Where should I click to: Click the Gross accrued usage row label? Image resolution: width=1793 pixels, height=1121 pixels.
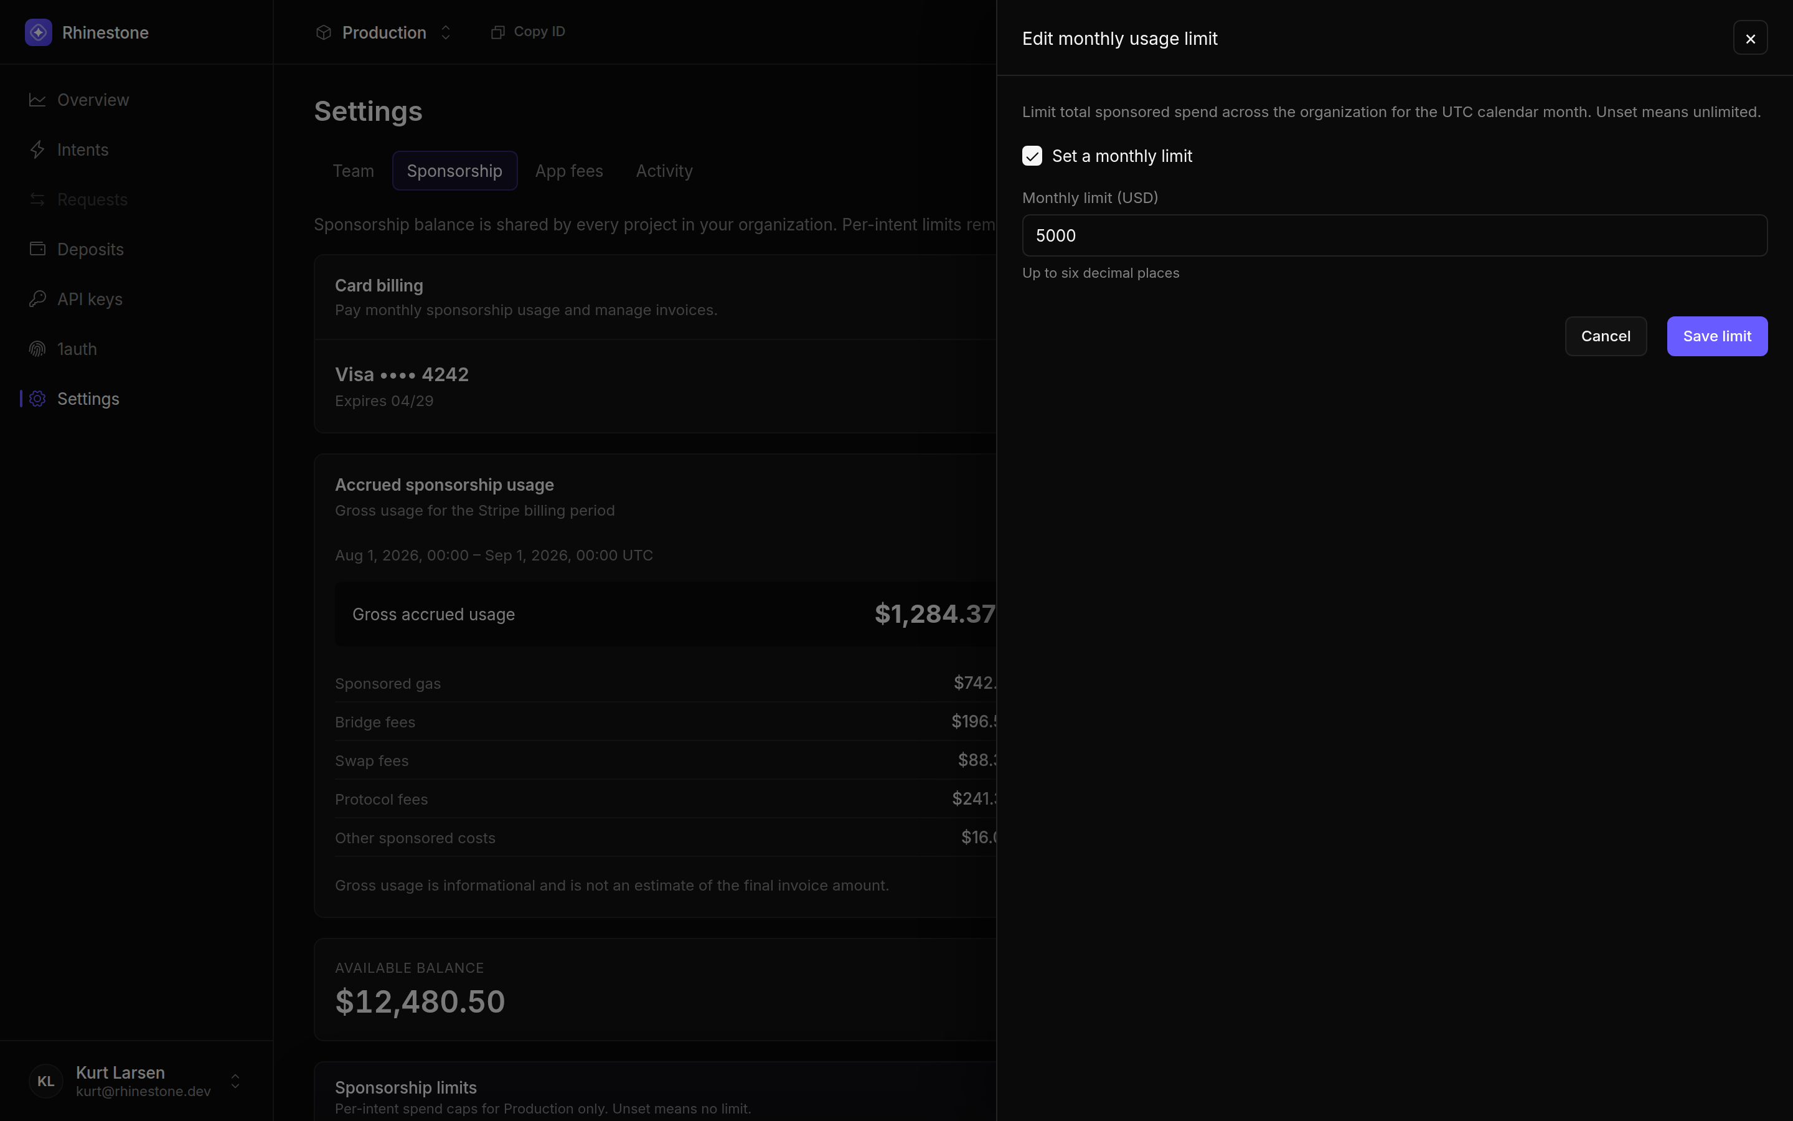coord(433,615)
